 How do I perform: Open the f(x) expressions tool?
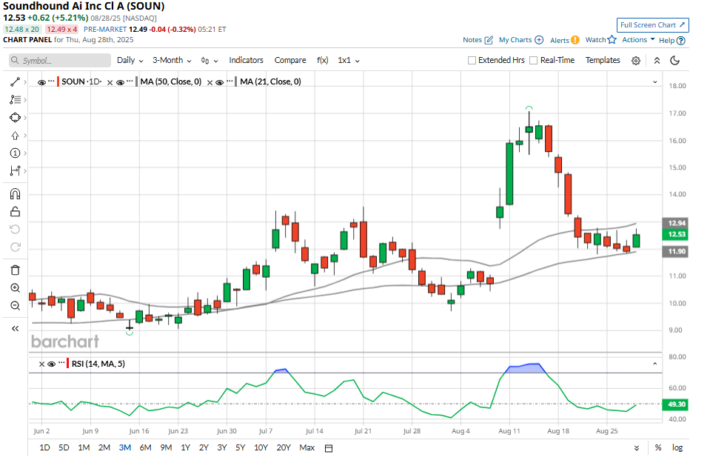tap(322, 60)
